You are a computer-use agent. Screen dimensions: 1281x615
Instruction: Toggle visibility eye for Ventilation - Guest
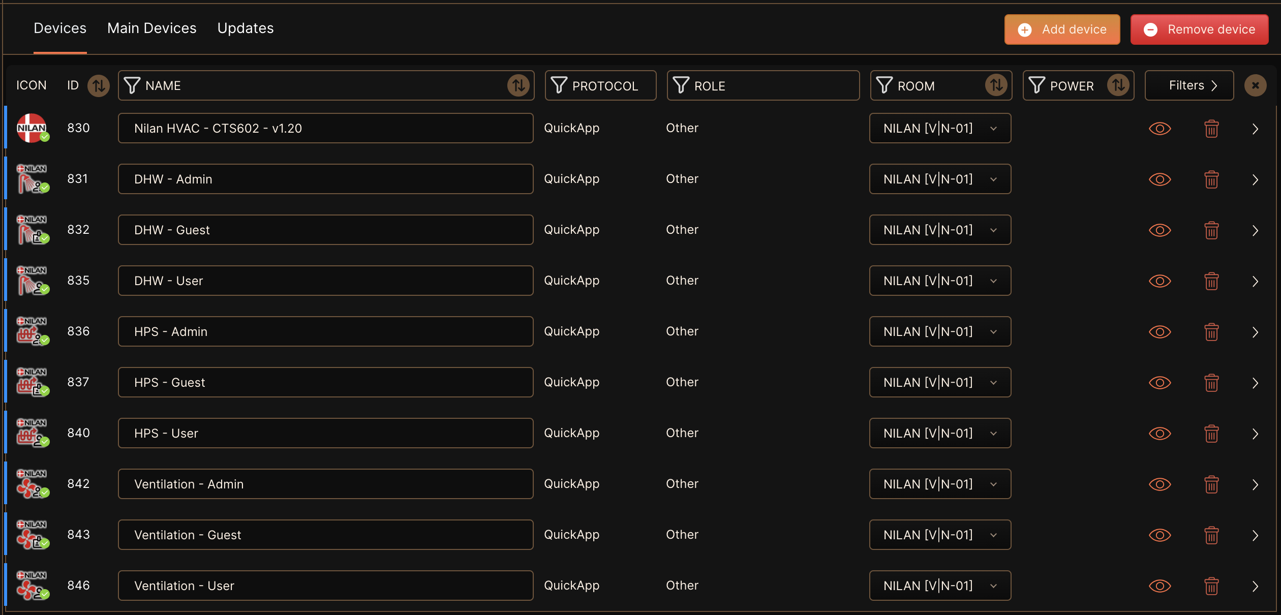[1160, 535]
